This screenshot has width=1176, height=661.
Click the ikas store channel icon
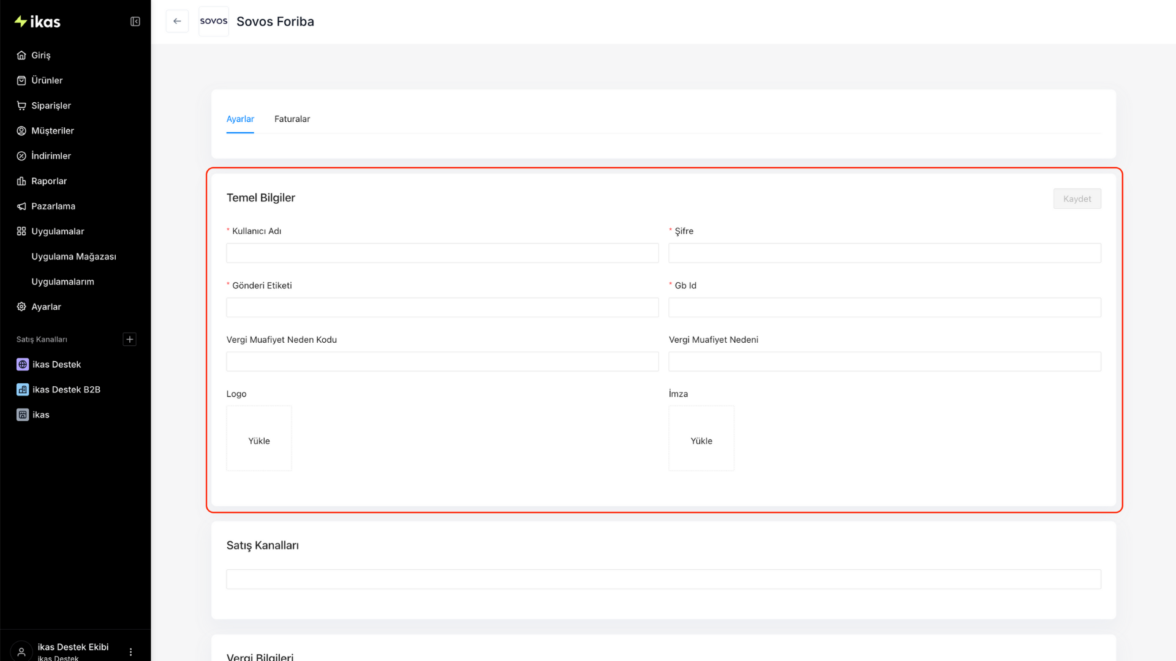tap(23, 414)
